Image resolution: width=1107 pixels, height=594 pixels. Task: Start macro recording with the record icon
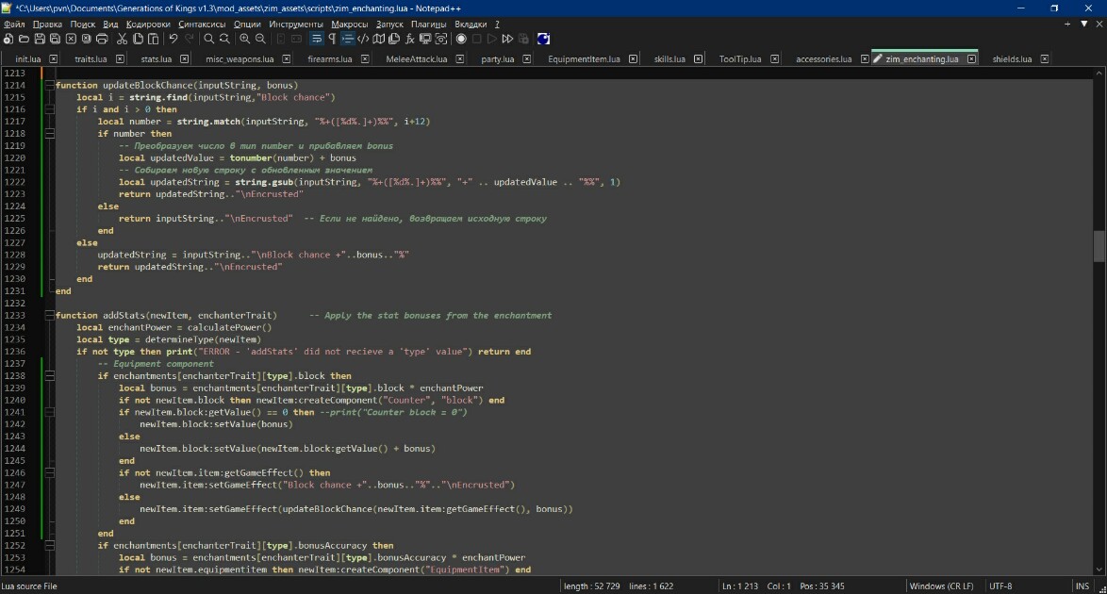(x=461, y=39)
